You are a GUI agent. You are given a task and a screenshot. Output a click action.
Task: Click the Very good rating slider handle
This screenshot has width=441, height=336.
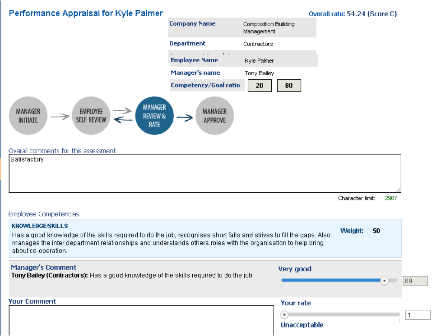click(384, 280)
